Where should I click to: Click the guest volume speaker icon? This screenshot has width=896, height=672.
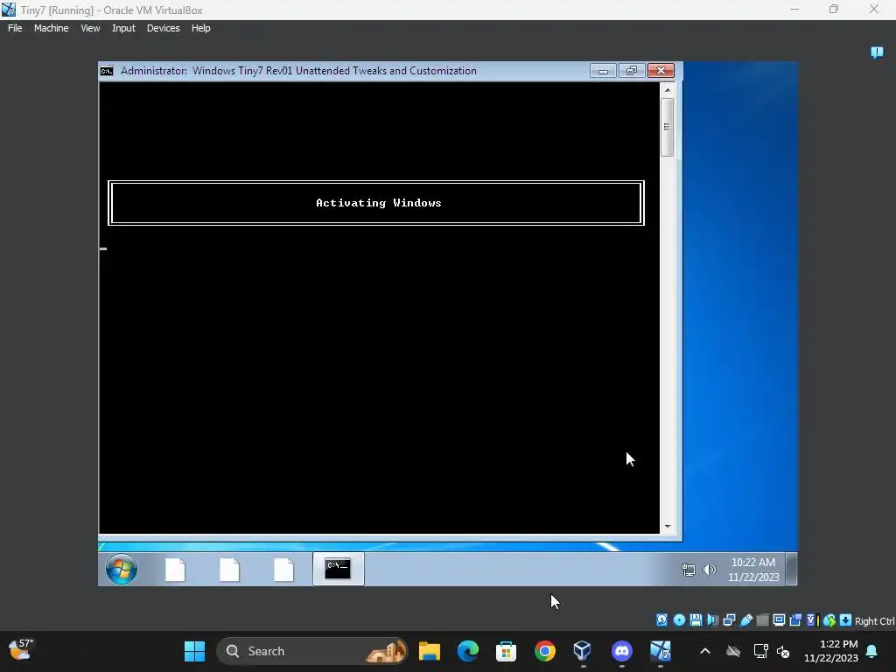point(710,570)
